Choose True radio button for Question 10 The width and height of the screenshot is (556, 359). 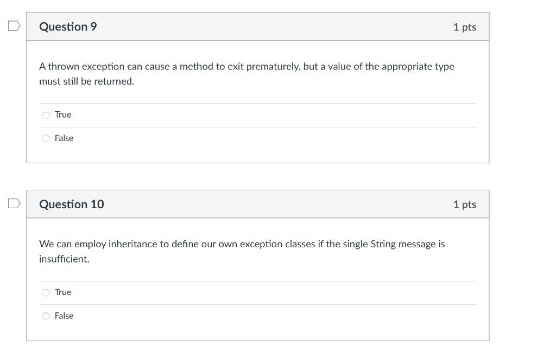46,292
